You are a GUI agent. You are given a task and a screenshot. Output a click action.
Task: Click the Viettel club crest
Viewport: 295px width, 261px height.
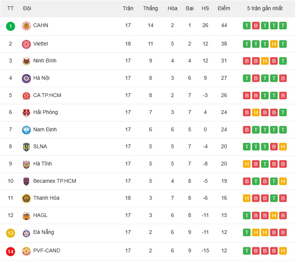26,44
